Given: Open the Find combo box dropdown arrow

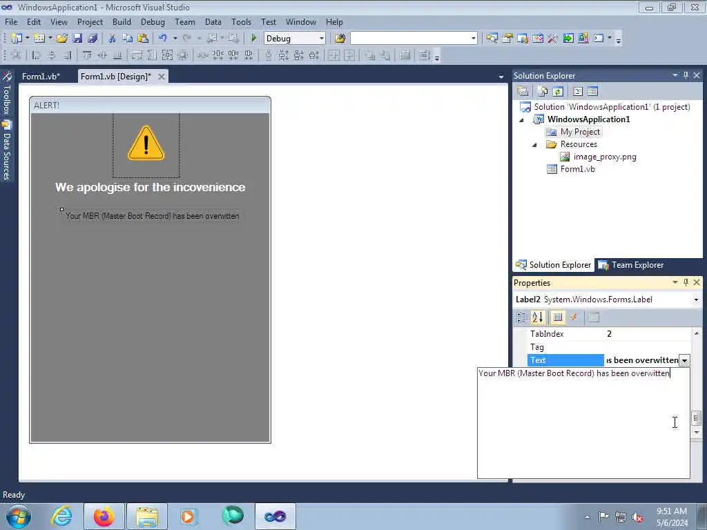Looking at the screenshot, I should [x=473, y=39].
